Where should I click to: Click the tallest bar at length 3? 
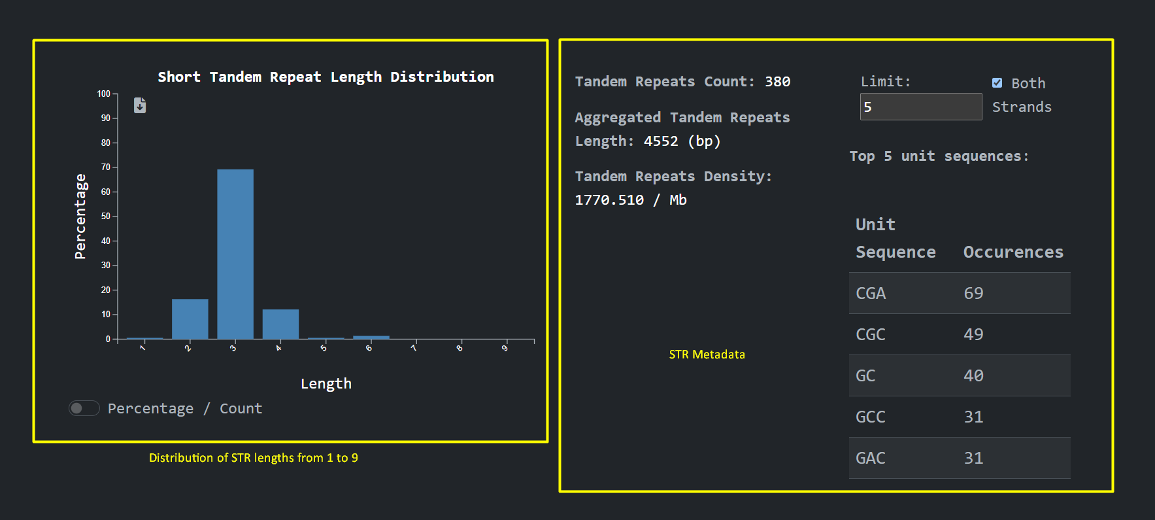(235, 254)
